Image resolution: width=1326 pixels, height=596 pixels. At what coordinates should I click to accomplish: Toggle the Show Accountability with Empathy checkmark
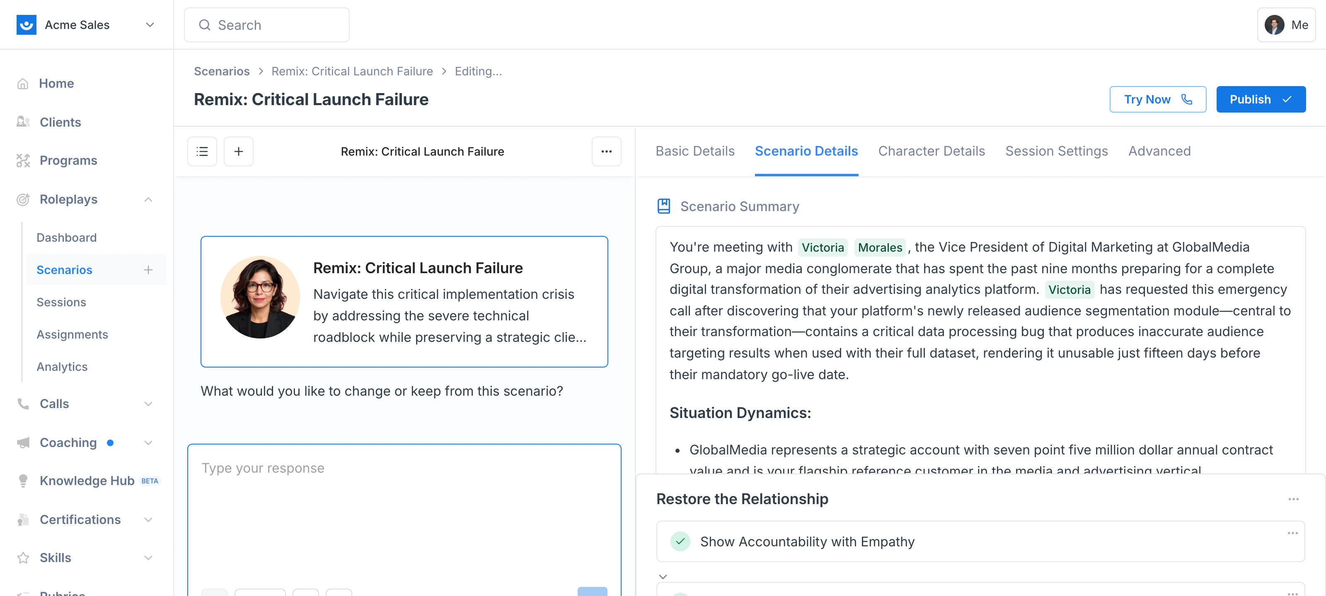pos(680,541)
